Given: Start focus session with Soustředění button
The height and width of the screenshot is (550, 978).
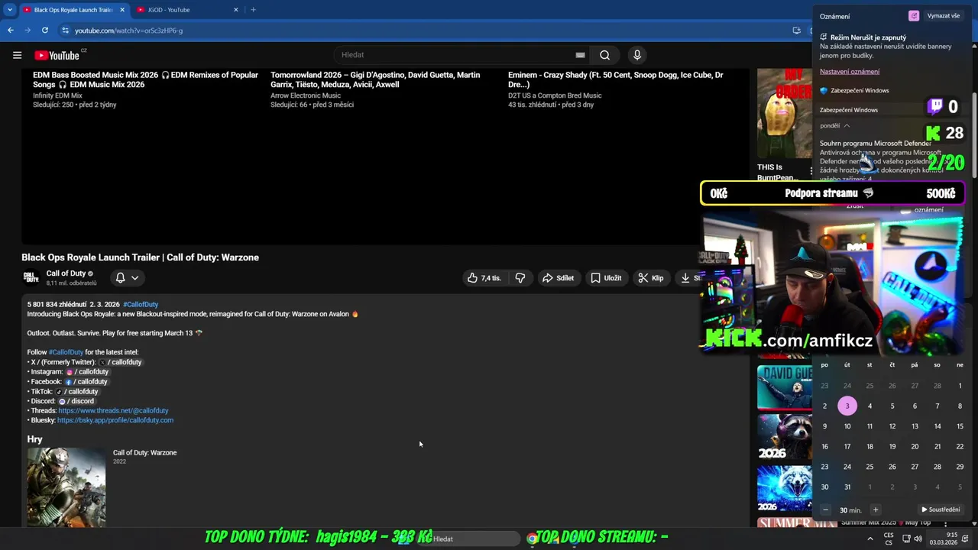Looking at the screenshot, I should click(941, 510).
